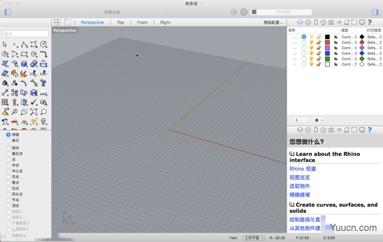Enable the 交点 intersection snap checkbox
The height and width of the screenshot is (242, 383).
[8, 177]
